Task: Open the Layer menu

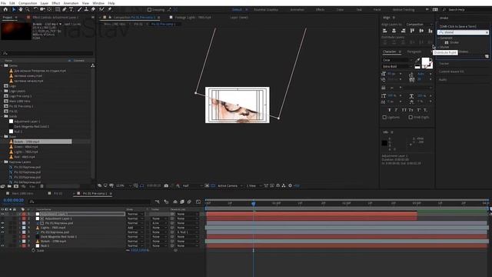Action: pyautogui.click(x=45, y=3)
